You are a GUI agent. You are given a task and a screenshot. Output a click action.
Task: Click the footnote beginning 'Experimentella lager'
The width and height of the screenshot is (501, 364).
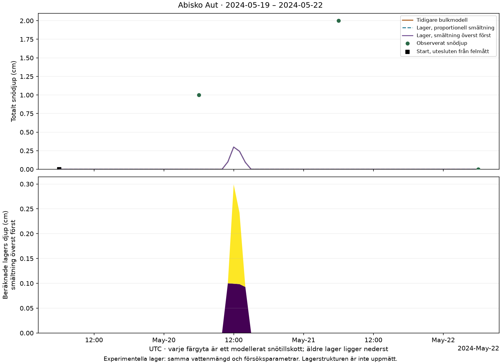click(x=250, y=359)
